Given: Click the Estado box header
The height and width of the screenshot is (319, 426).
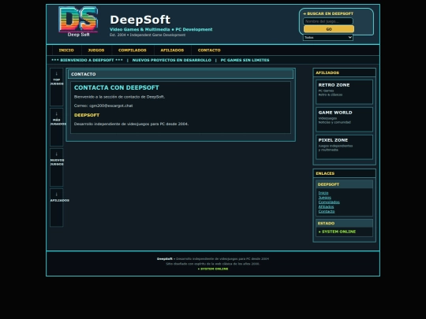Looking at the screenshot, I should click(x=344, y=223).
